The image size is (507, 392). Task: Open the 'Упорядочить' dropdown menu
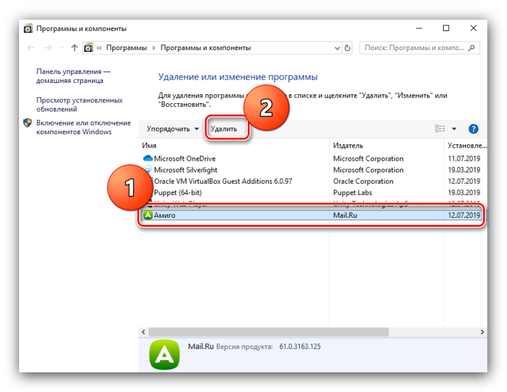coord(172,129)
